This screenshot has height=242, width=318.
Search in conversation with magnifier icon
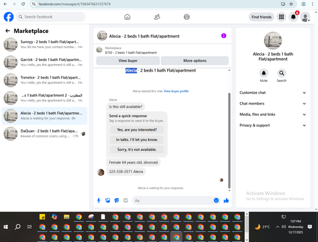coord(282,73)
